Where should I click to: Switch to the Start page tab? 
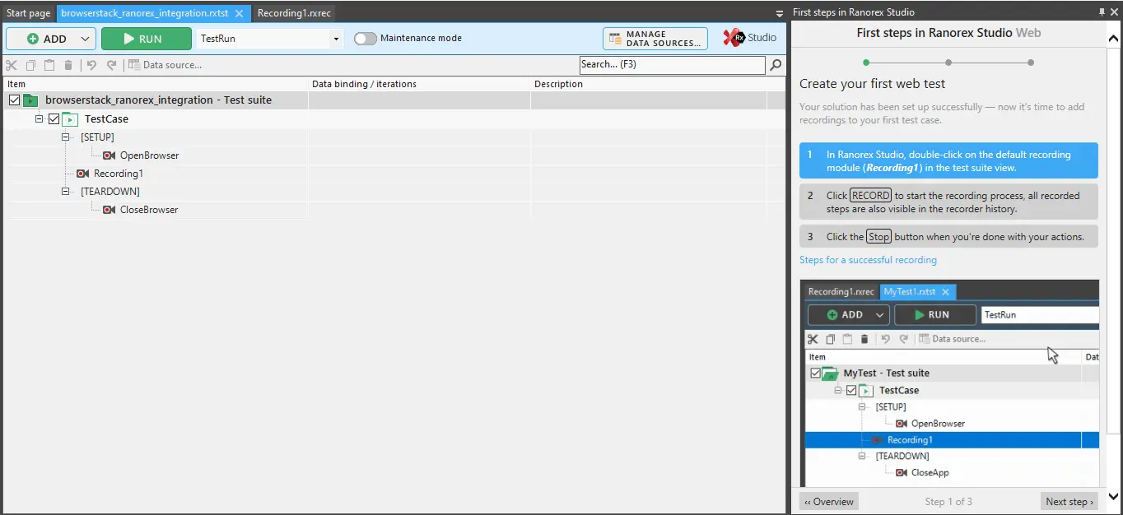[x=29, y=13]
